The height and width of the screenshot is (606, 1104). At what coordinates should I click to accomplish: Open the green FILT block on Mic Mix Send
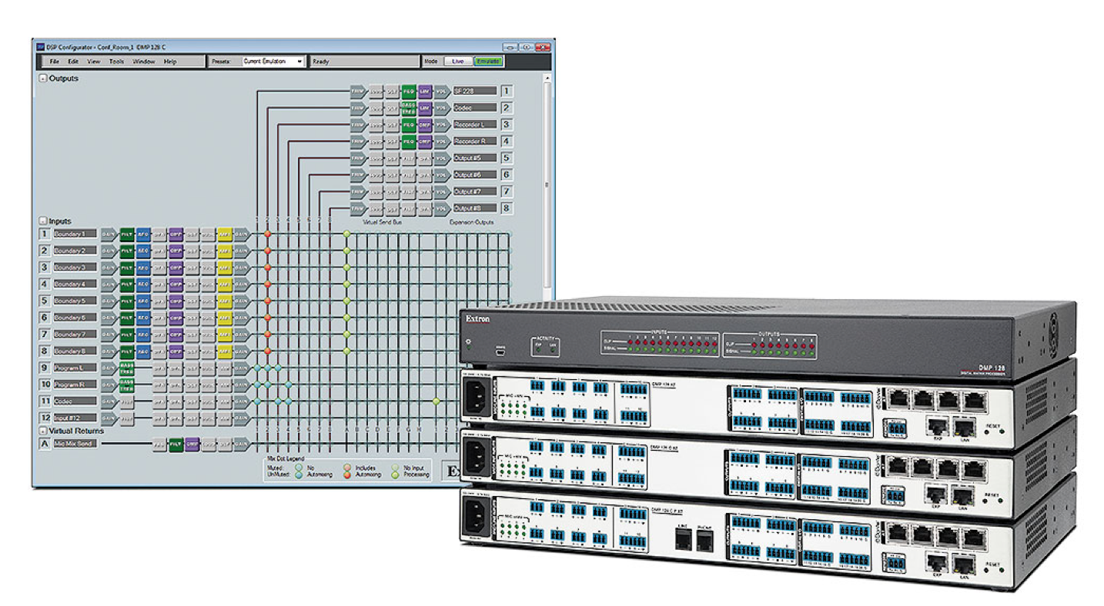[x=176, y=444]
